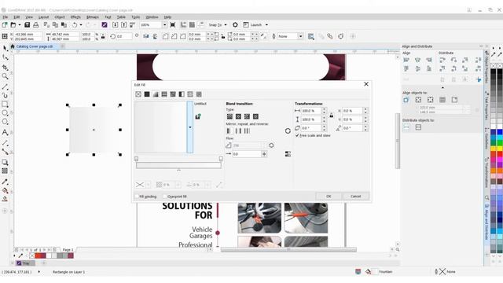
Task: Click Align top icon in docker
Action: (x=406, y=68)
